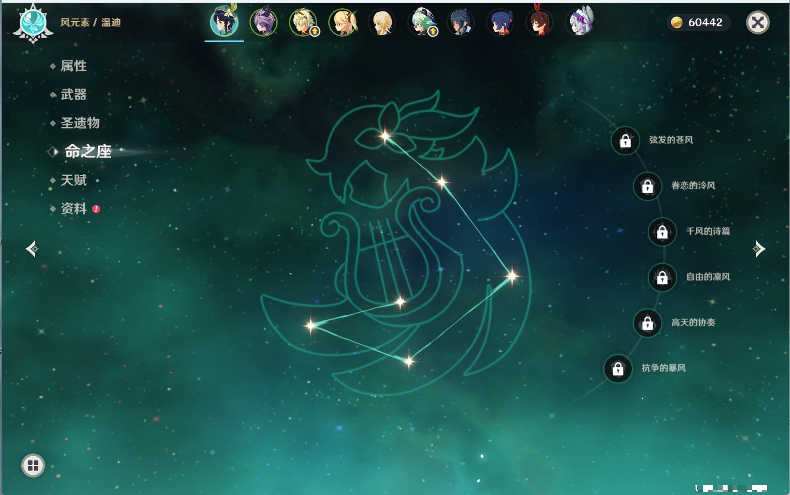Select the 命之座 menu entry
The height and width of the screenshot is (495, 790).
click(88, 152)
